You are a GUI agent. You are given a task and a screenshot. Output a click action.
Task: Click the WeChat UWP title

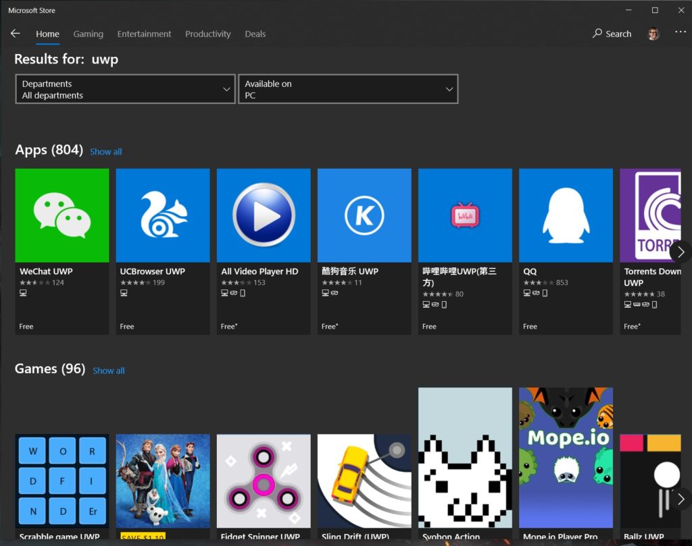click(46, 271)
